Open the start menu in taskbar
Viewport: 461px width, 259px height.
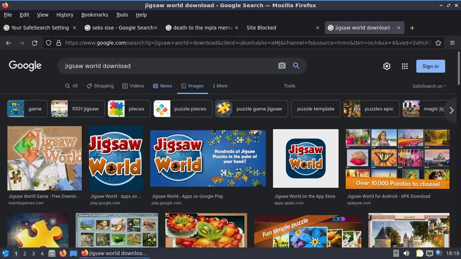click(6, 253)
